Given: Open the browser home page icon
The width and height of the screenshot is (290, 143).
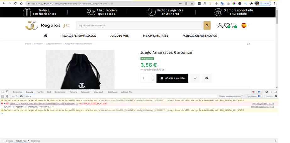Looking at the screenshot, I should (21, 3).
